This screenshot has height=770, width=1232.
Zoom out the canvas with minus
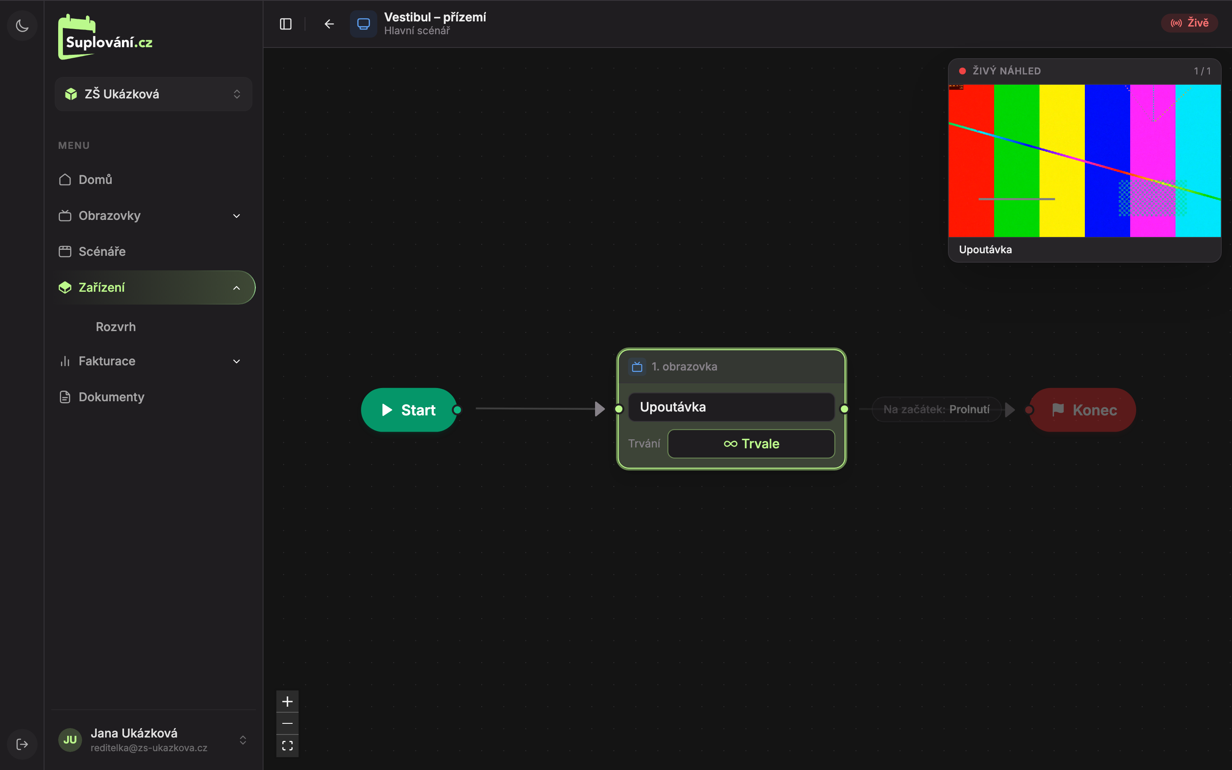point(287,723)
